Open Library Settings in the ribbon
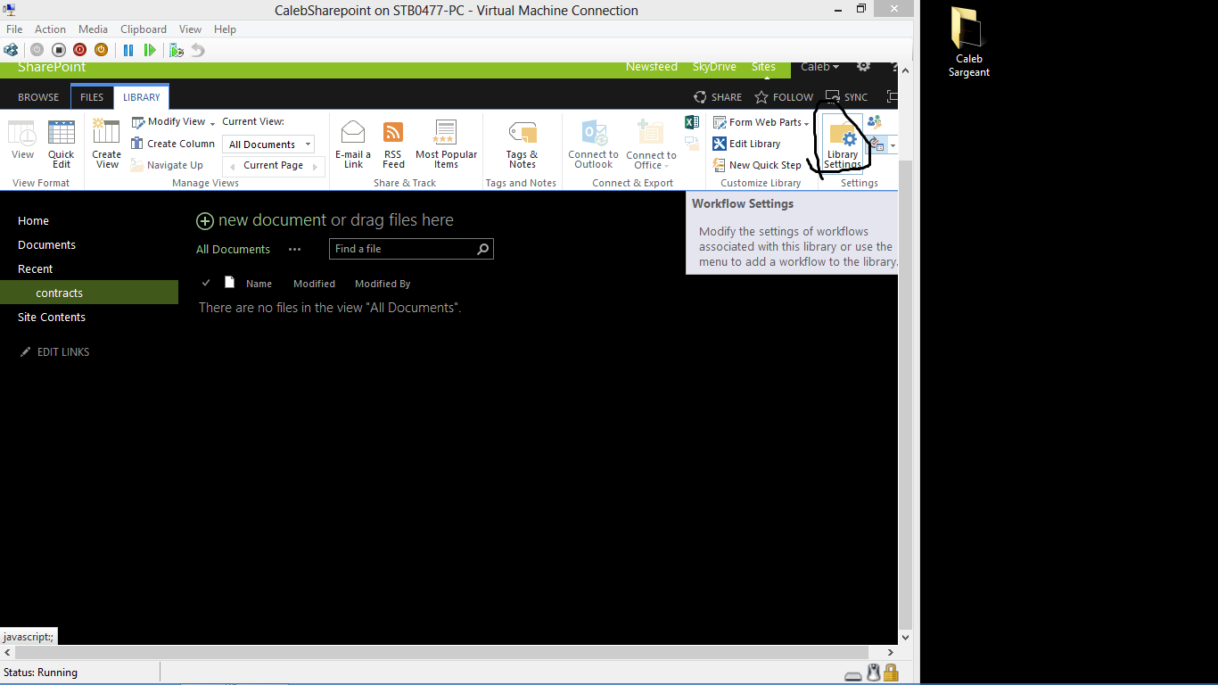This screenshot has height=685, width=1218. click(843, 144)
